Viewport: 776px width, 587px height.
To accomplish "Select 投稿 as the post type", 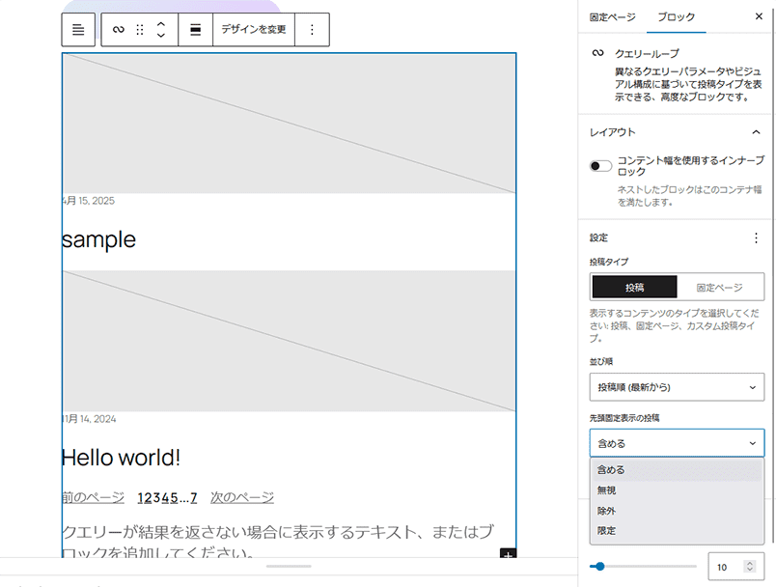I will click(x=633, y=288).
